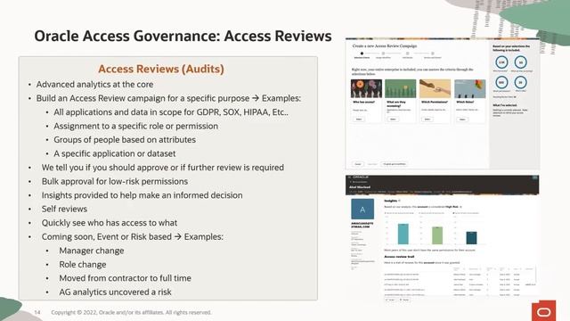
Task: Click 'A specific application or dataset' sub-bullet
Action: click(x=115, y=153)
